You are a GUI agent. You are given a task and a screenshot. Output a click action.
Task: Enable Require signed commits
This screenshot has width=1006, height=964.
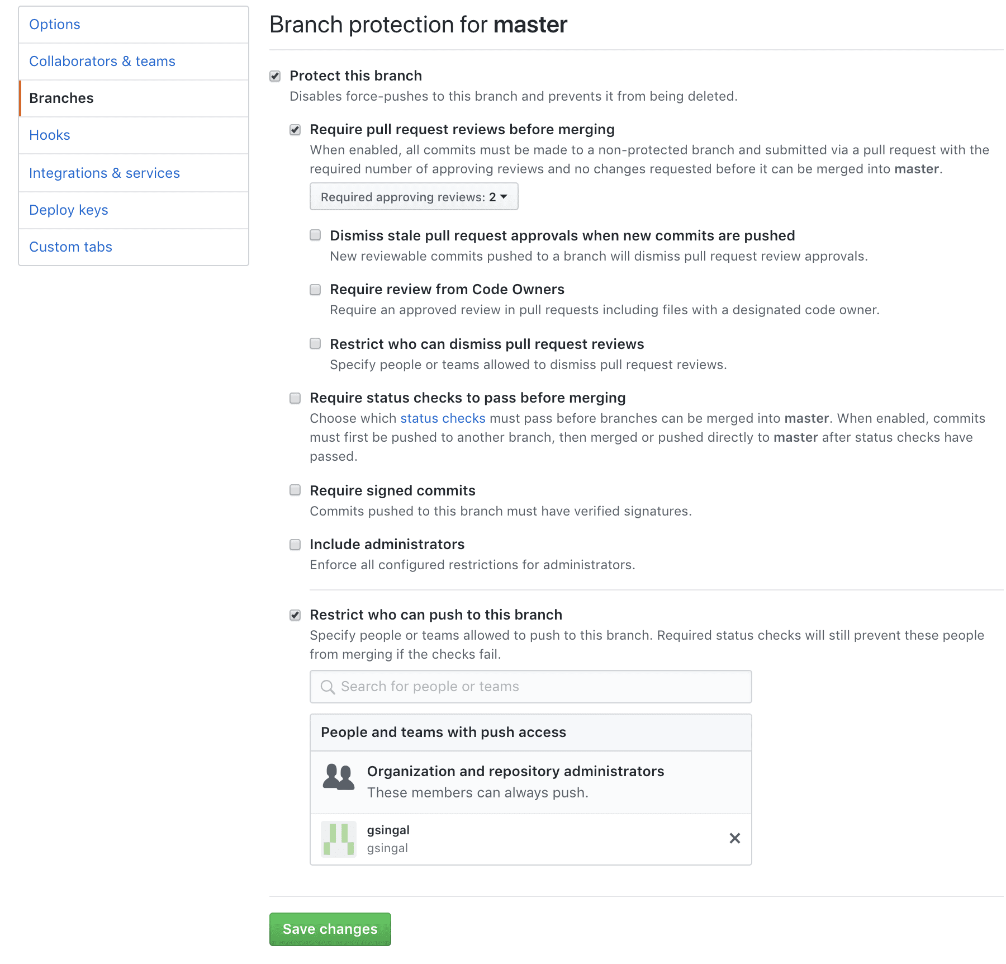[x=295, y=490]
